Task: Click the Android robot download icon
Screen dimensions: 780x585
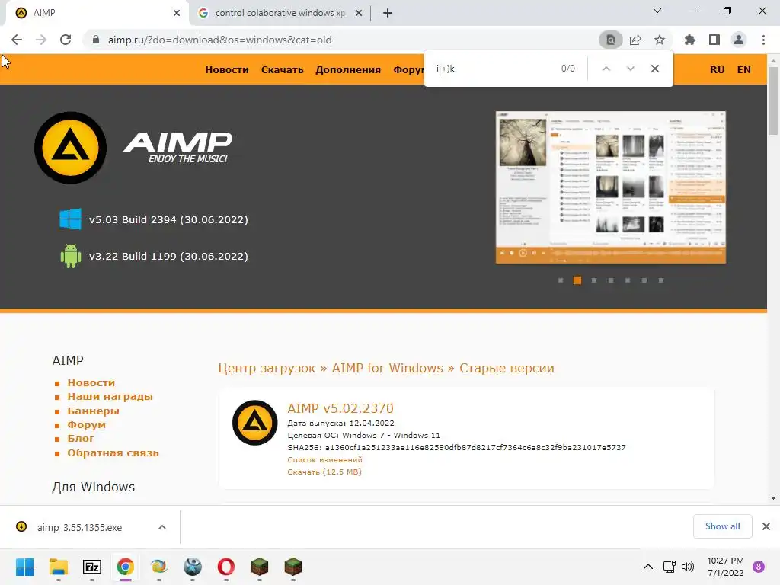Action: (x=71, y=256)
